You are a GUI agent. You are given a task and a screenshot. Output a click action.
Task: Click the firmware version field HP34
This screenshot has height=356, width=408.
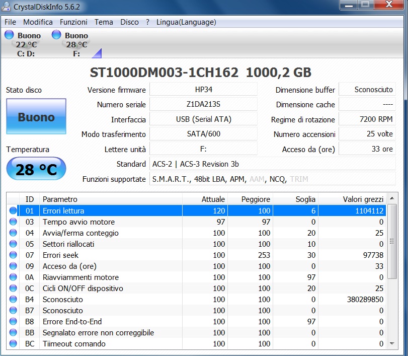203,89
